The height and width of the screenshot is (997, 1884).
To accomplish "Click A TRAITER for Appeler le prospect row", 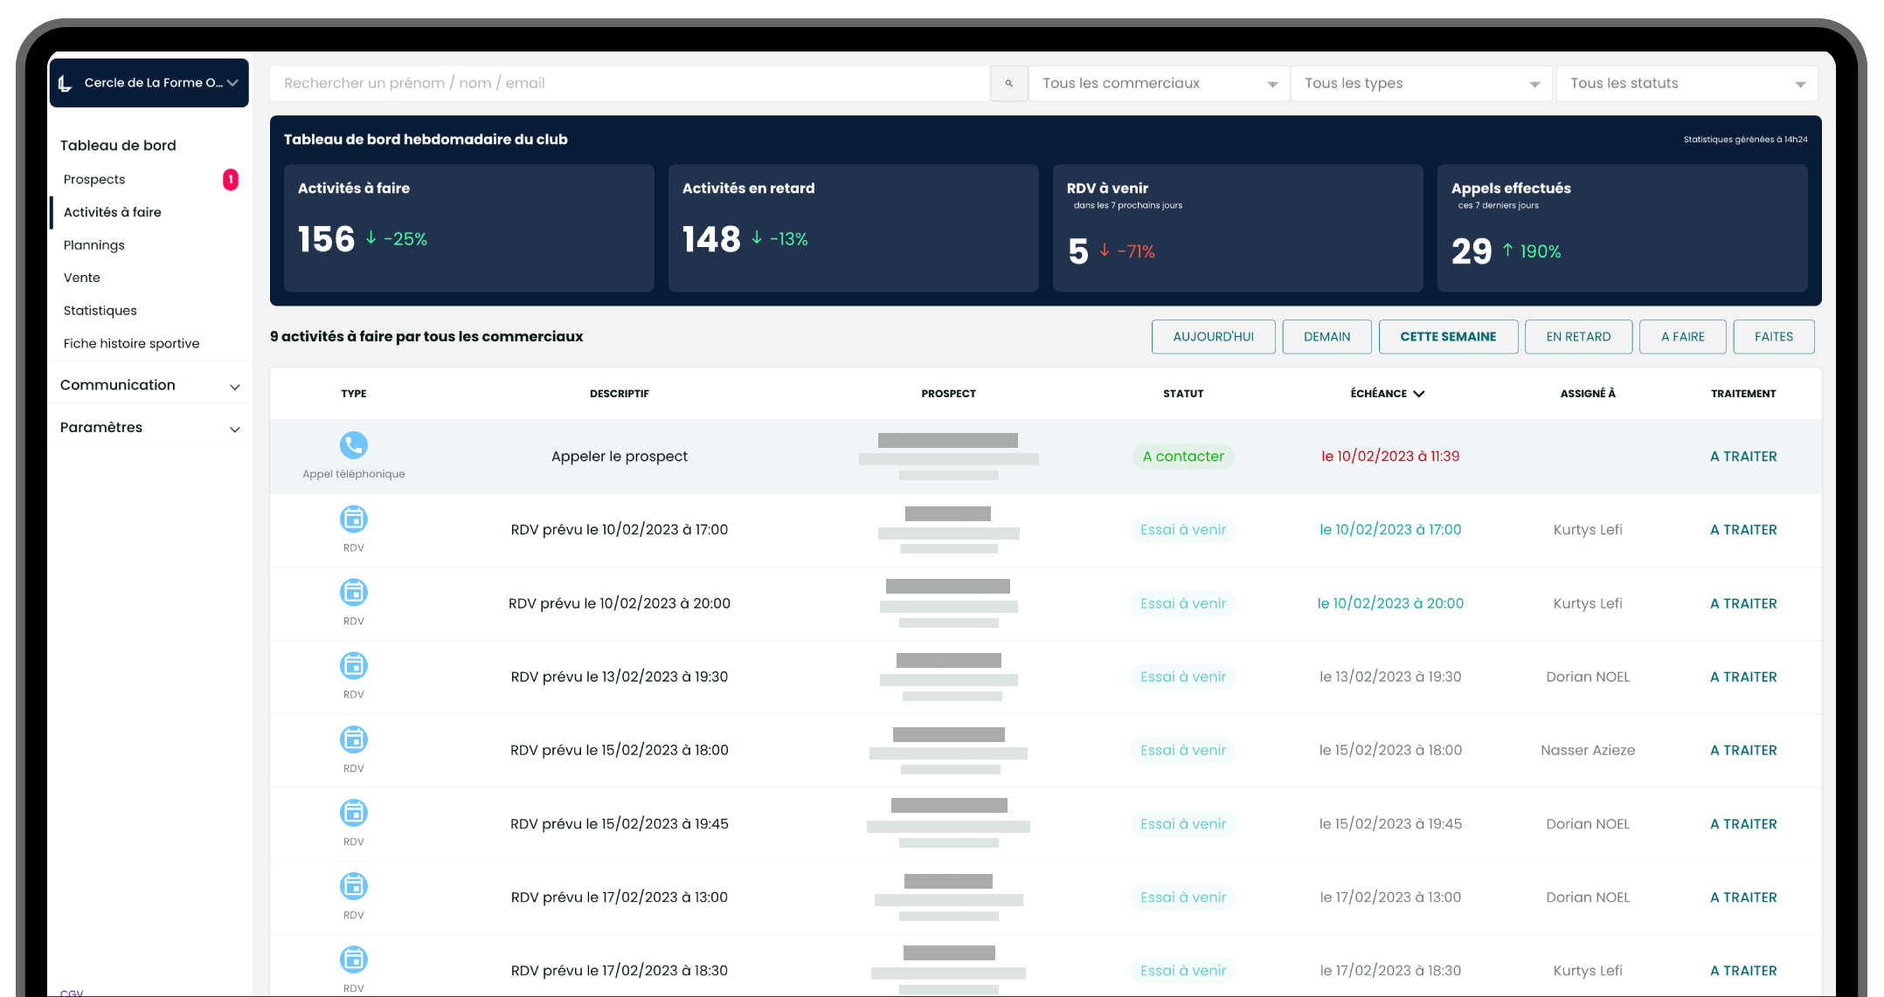I will [1743, 457].
